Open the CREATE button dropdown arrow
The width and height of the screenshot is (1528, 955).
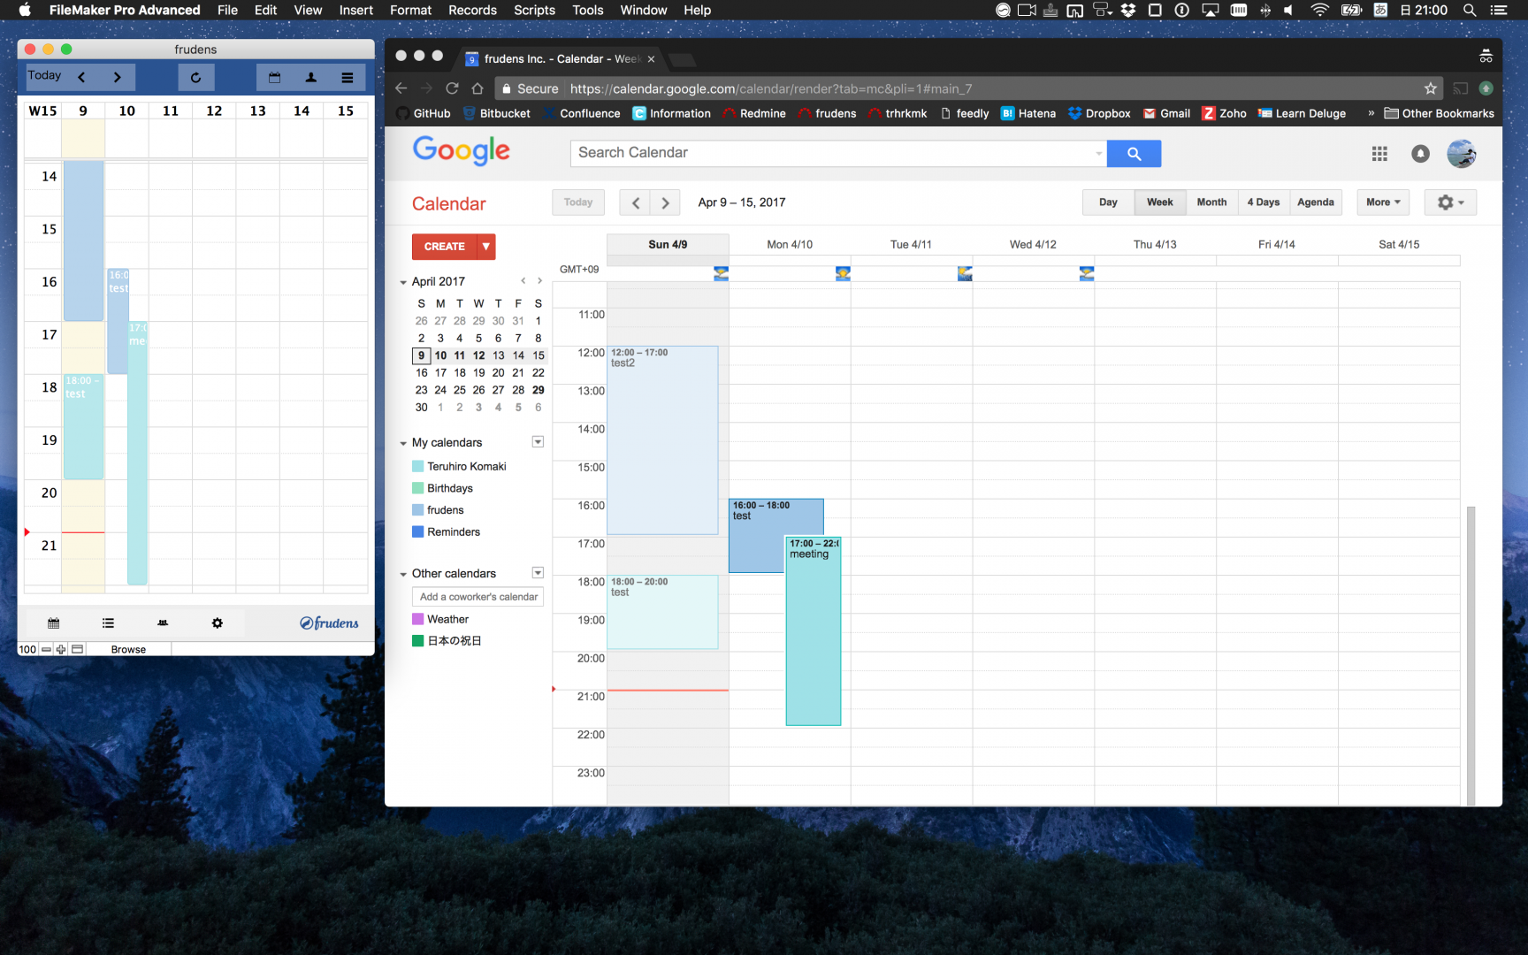(486, 247)
